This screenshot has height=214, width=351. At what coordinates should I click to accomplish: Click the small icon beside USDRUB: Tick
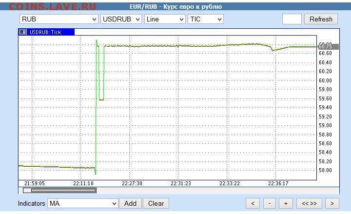pos(22,32)
